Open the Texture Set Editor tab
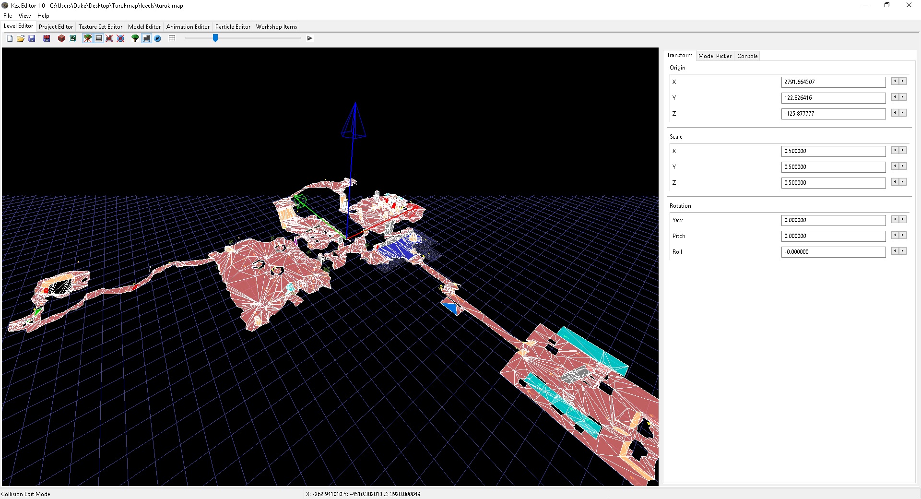This screenshot has height=499, width=921. click(100, 27)
